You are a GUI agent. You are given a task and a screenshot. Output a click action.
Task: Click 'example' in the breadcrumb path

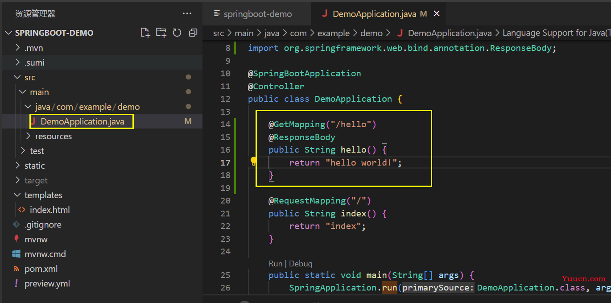click(334, 33)
